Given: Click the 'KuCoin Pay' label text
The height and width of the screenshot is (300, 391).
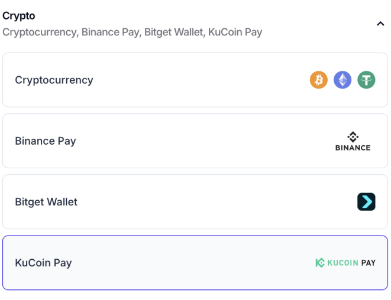Looking at the screenshot, I should coord(43,263).
